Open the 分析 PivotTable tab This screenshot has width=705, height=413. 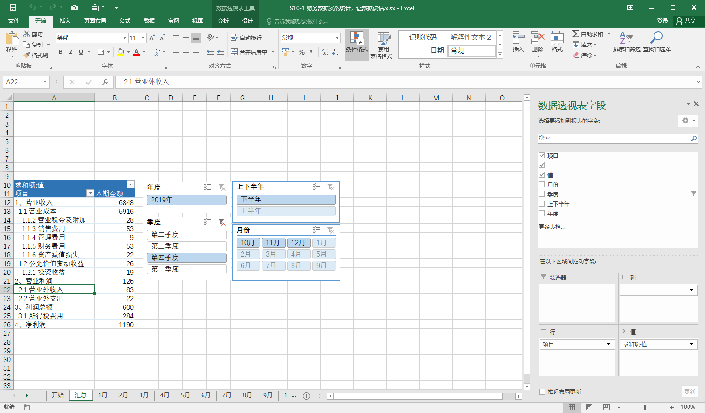click(x=223, y=21)
